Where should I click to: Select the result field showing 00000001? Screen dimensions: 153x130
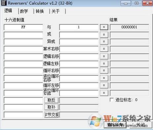click(129, 27)
